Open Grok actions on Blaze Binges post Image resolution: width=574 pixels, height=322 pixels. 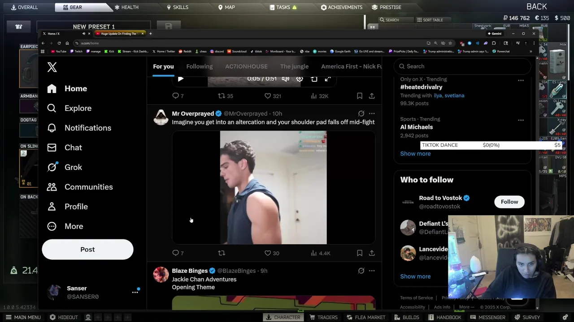coord(361,271)
